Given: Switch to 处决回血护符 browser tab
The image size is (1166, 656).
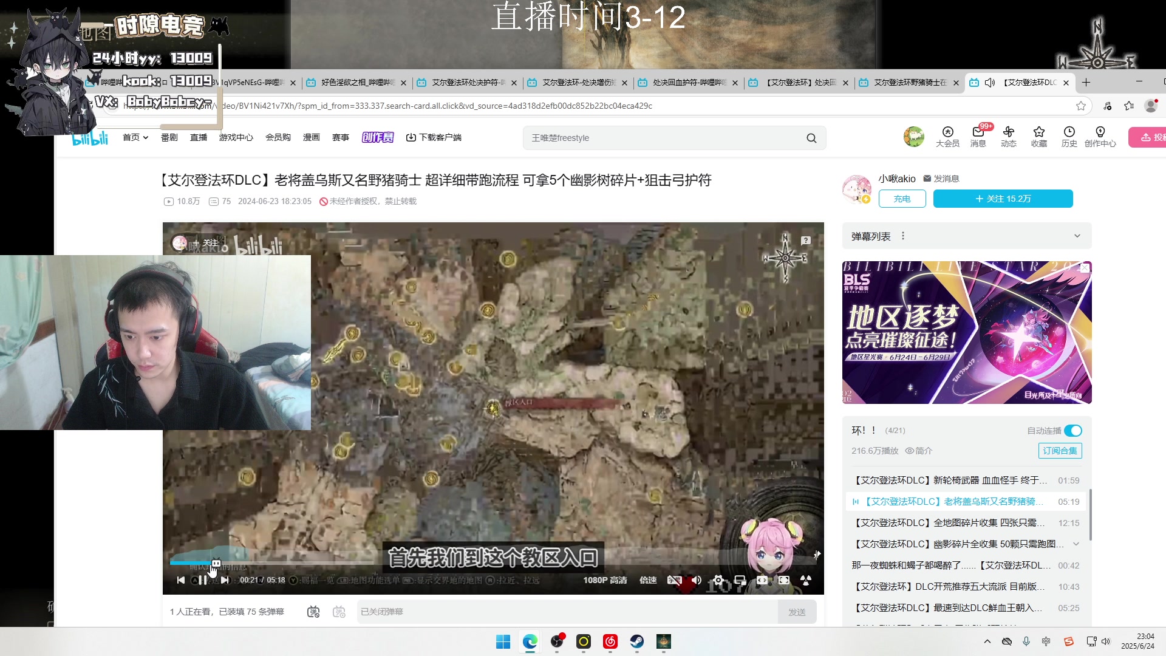Looking at the screenshot, I should (x=687, y=83).
